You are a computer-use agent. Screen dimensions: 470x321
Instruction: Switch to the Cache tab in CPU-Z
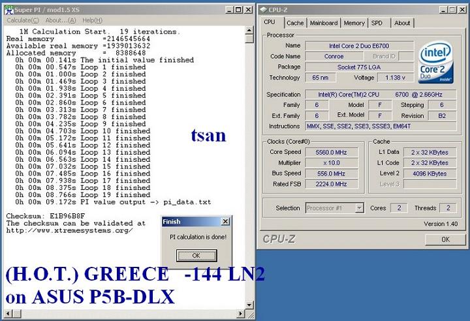[x=295, y=23]
